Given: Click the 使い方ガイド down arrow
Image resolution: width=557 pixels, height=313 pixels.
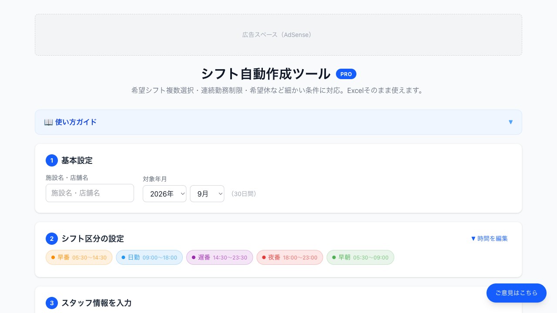Looking at the screenshot, I should pos(510,122).
